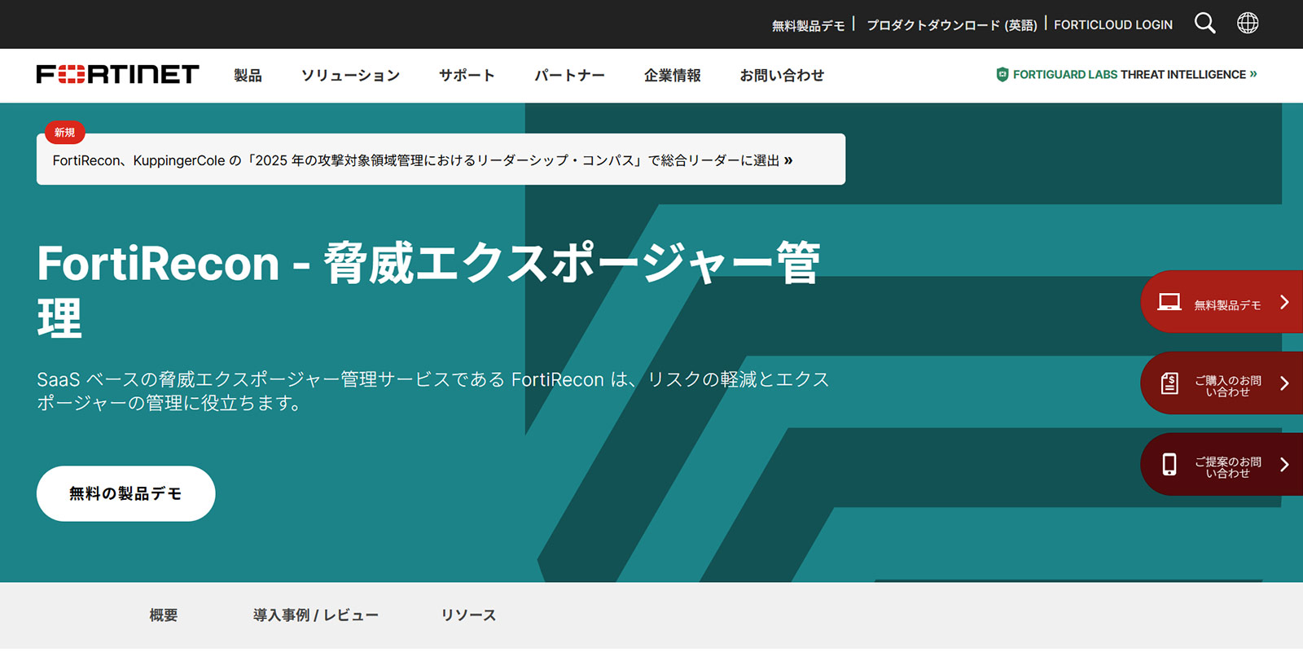The height and width of the screenshot is (652, 1303).
Task: Open the FortiRecon KuppingerCole announcement banner
Action: (441, 160)
